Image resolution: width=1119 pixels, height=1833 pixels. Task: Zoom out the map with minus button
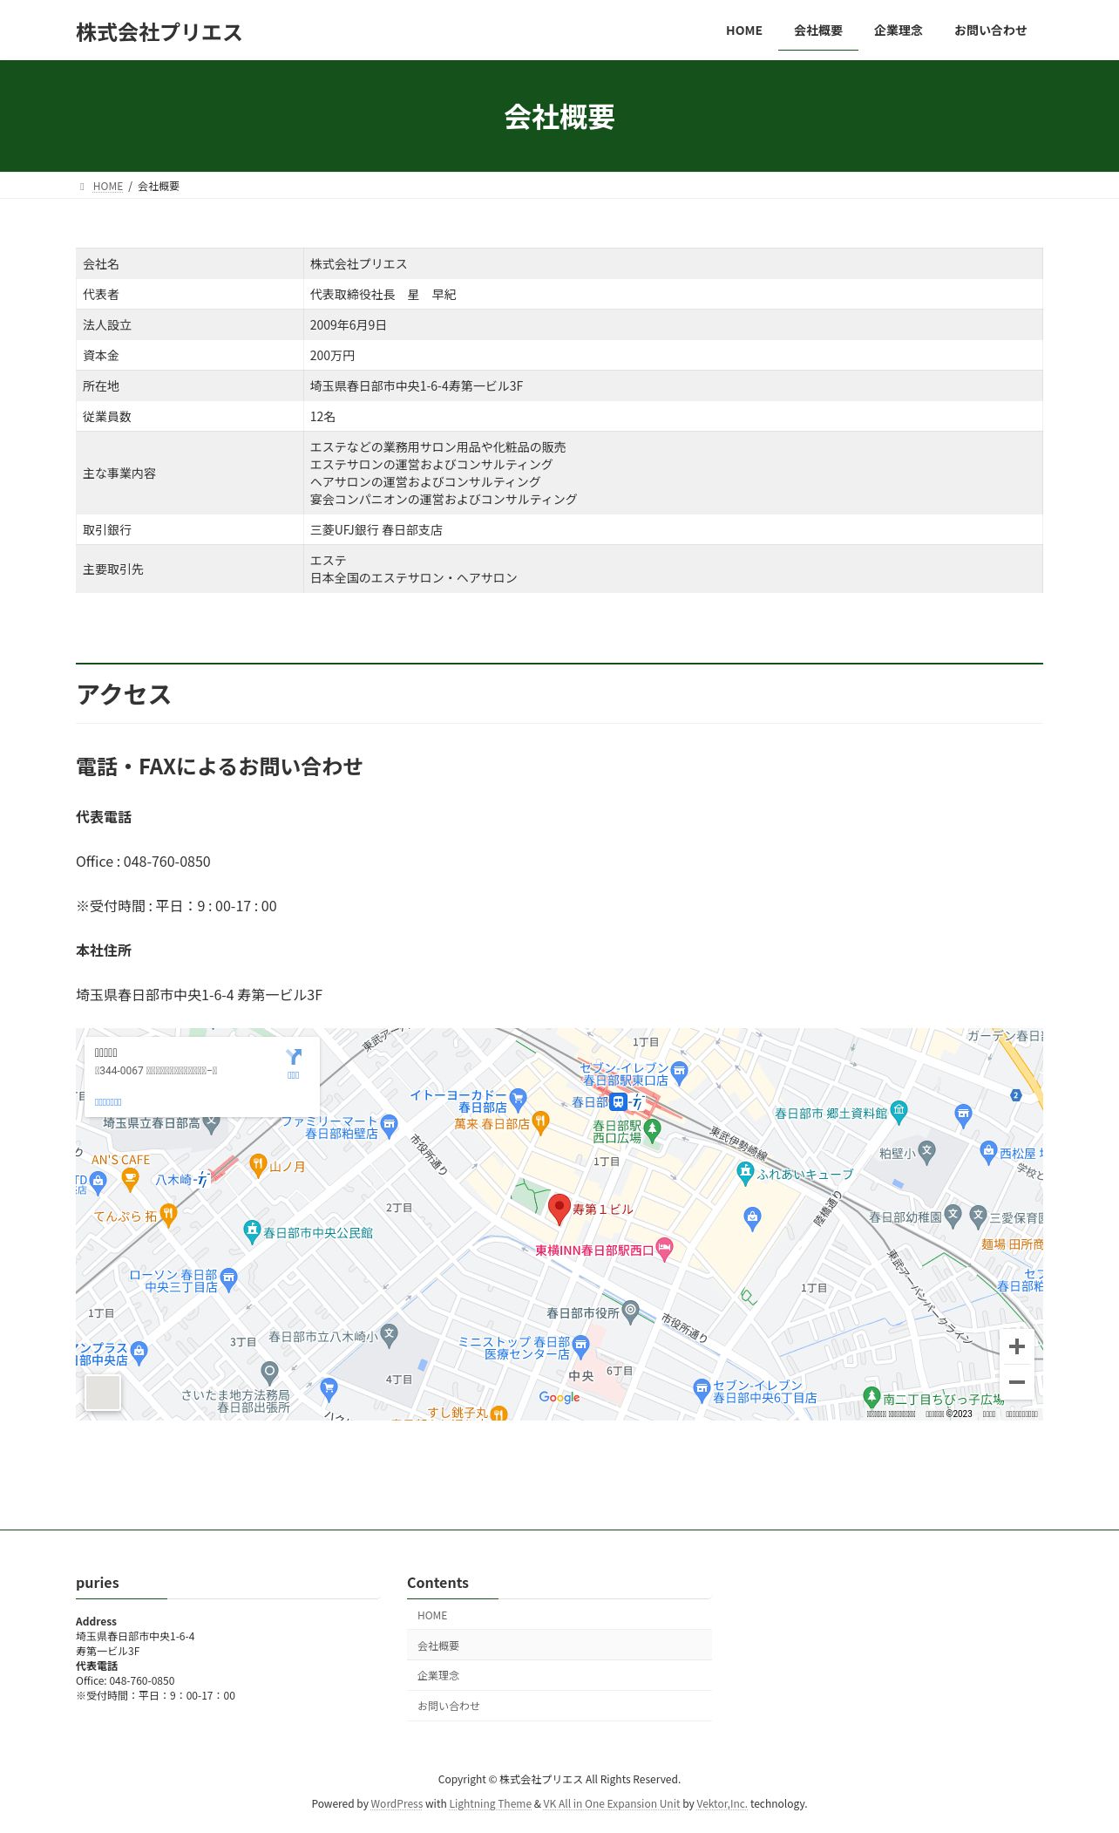[1016, 1382]
